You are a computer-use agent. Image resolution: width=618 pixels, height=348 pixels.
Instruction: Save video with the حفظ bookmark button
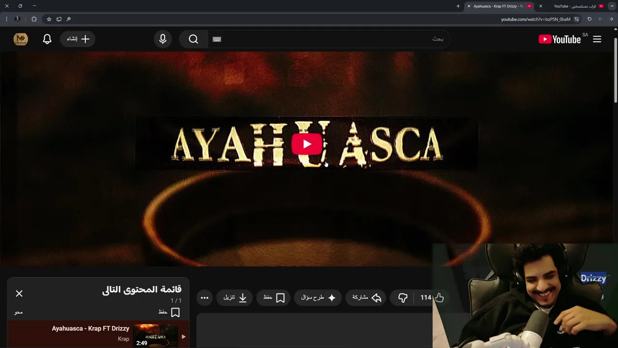pos(274,298)
